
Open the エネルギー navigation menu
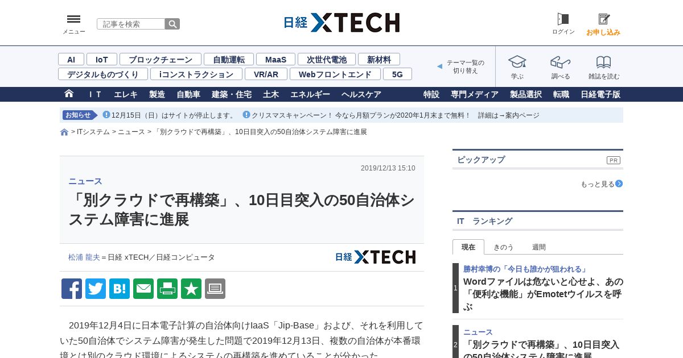click(x=310, y=94)
